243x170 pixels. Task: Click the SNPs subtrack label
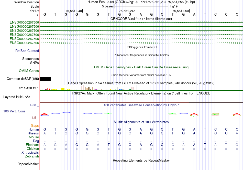point(35,63)
